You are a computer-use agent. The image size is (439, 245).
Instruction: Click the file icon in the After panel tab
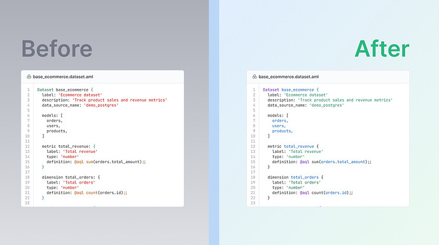pos(254,77)
